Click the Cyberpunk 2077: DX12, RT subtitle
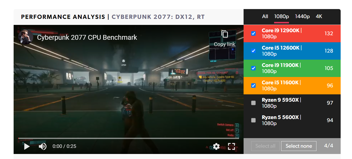The height and width of the screenshot is (159, 352). click(158, 17)
